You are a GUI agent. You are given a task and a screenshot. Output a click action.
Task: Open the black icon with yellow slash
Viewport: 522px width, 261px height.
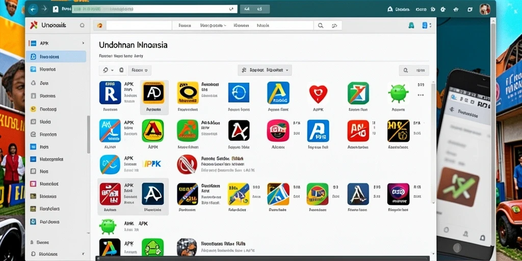pyautogui.click(x=399, y=131)
